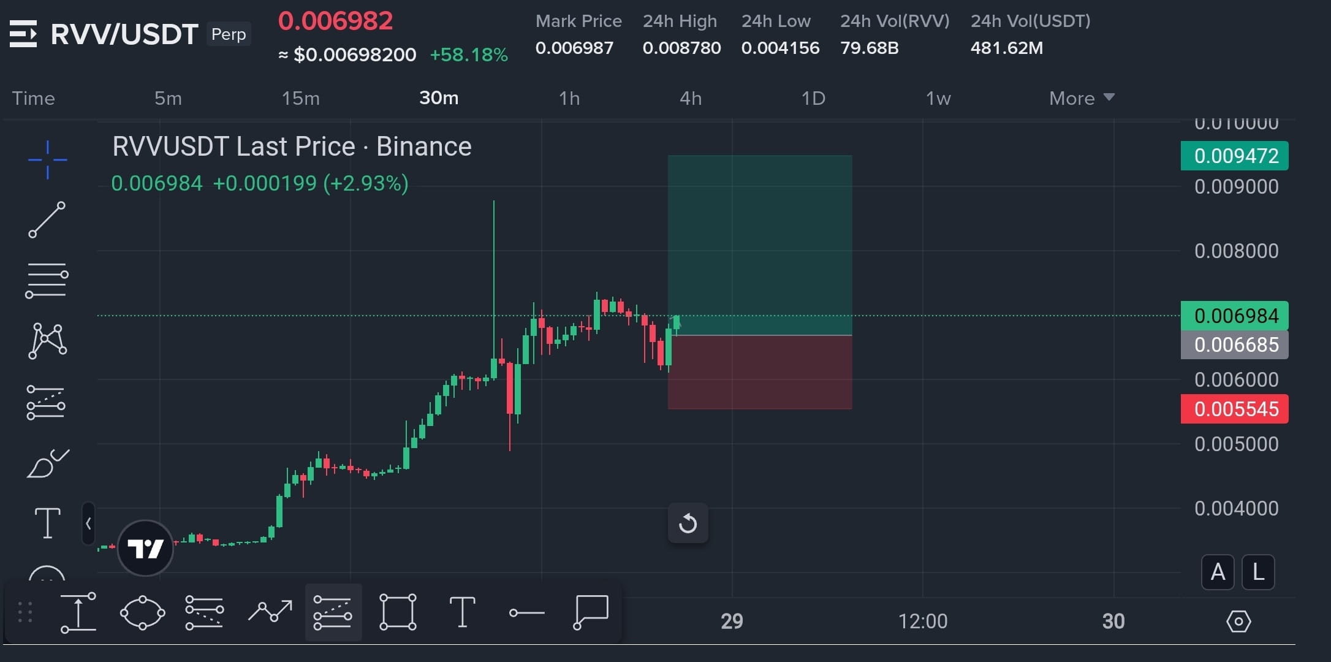Click the last price 0.006984 axis label

[x=1235, y=316]
